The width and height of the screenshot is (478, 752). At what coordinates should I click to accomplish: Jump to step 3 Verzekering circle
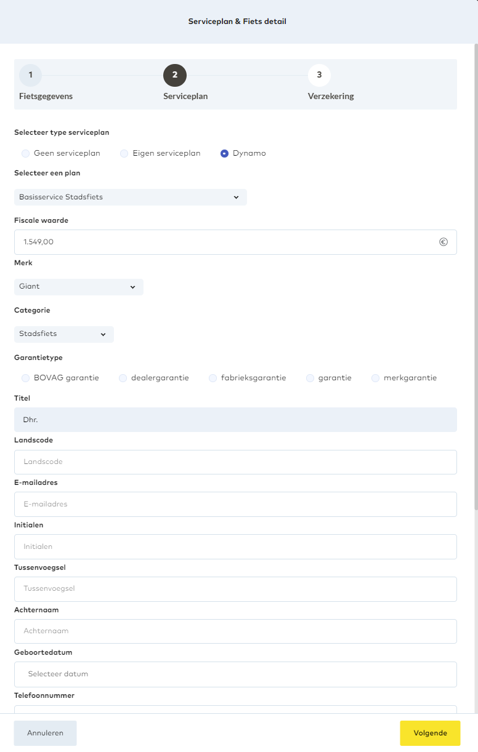(x=319, y=75)
